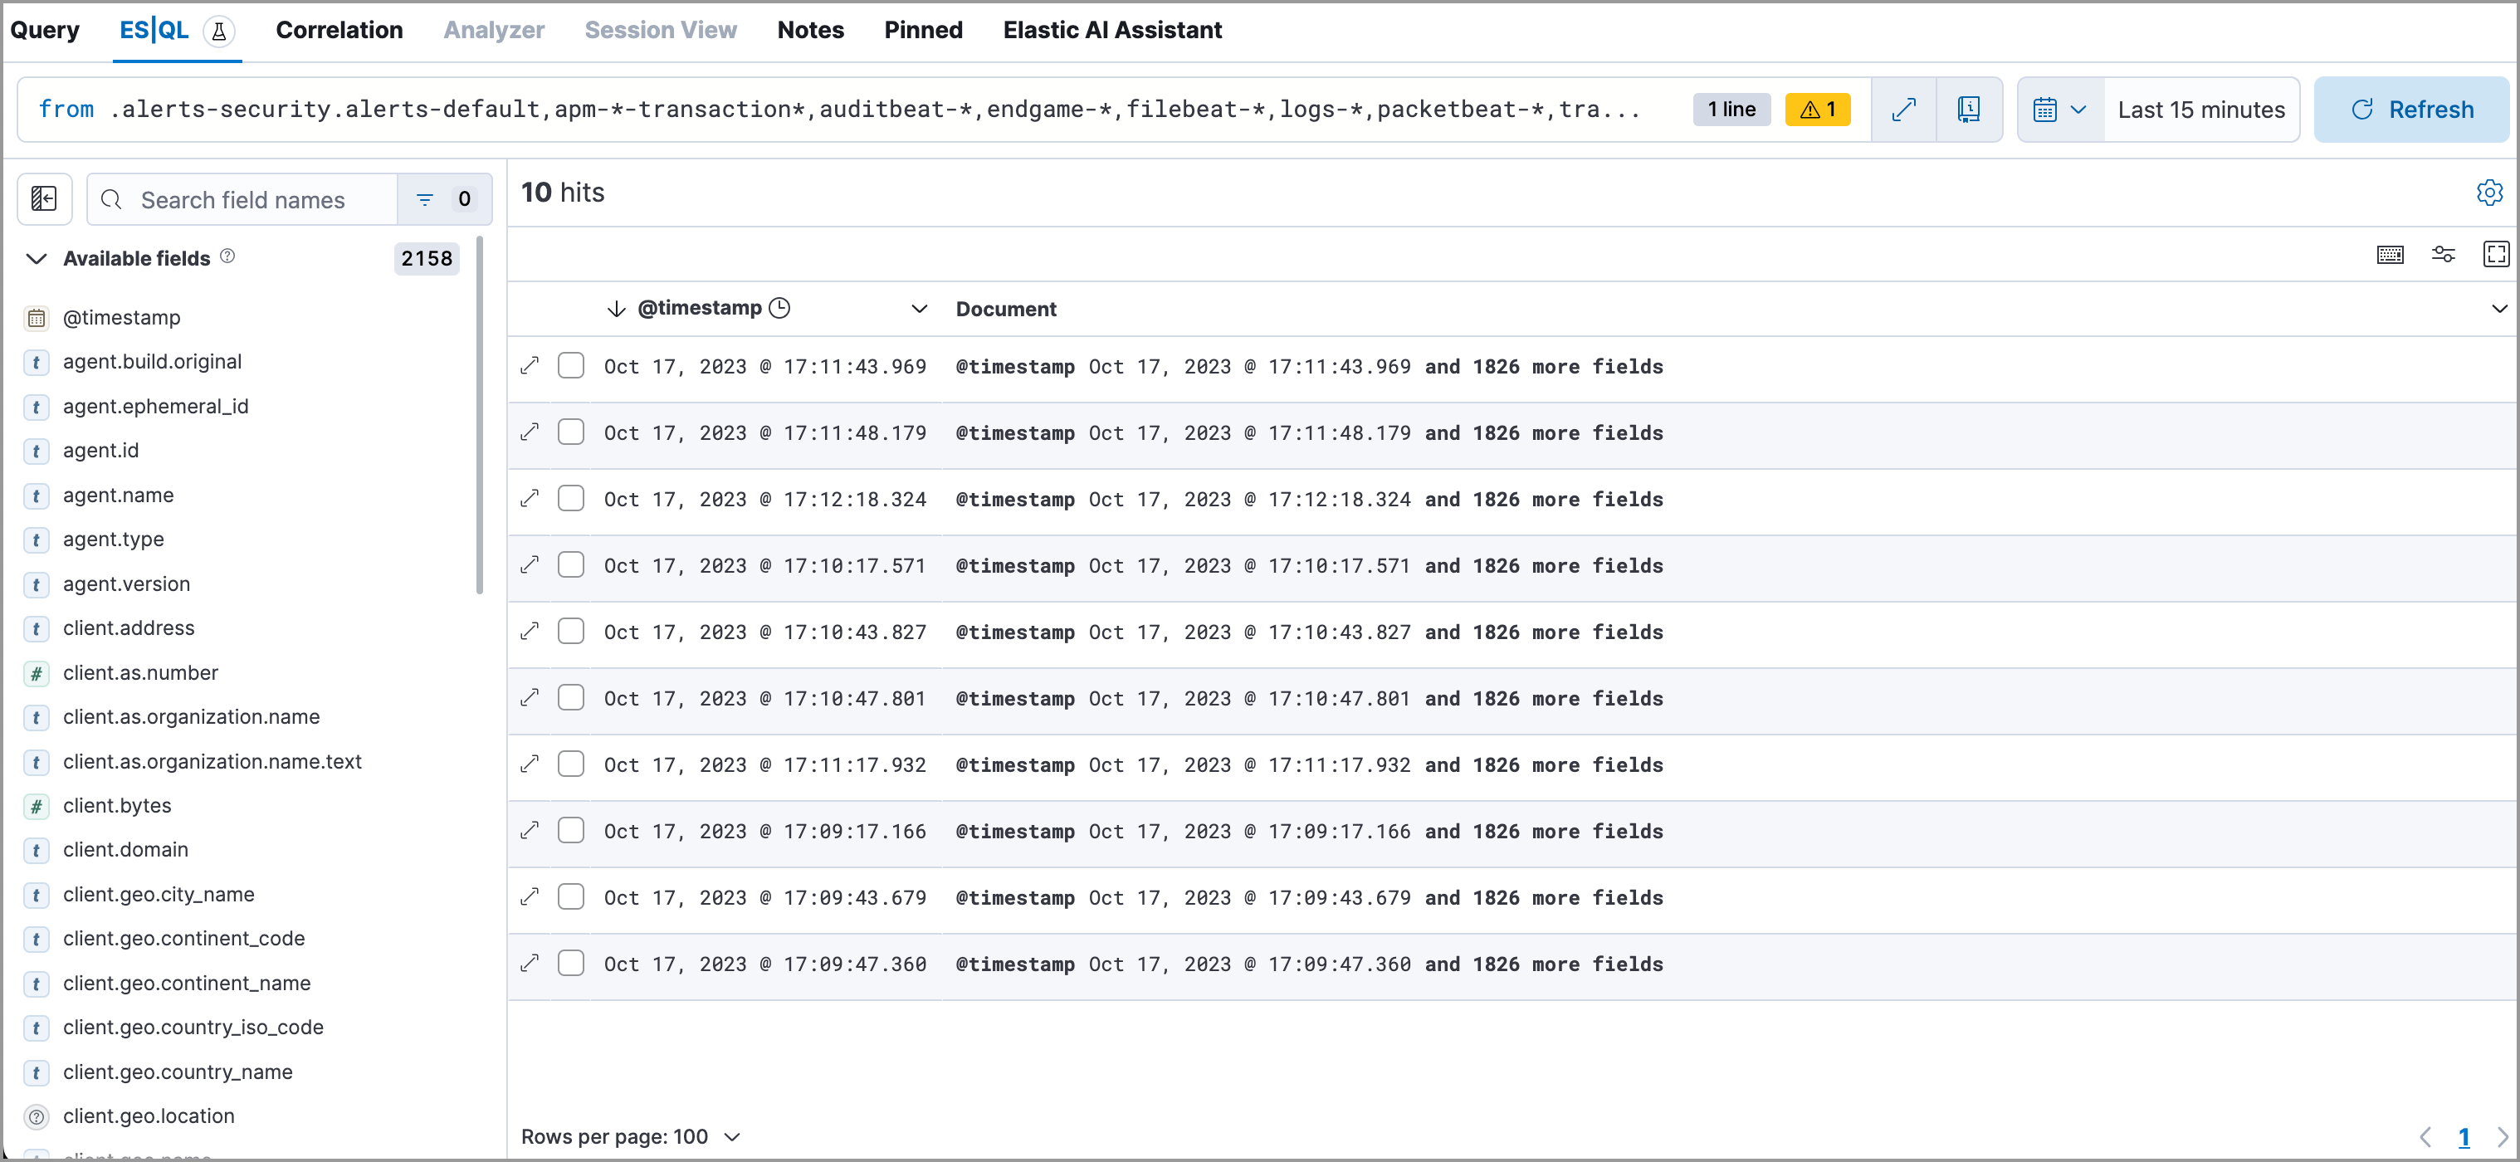The height and width of the screenshot is (1162, 2520).
Task: Open the Elastic AI Assistant tab
Action: pos(1112,31)
